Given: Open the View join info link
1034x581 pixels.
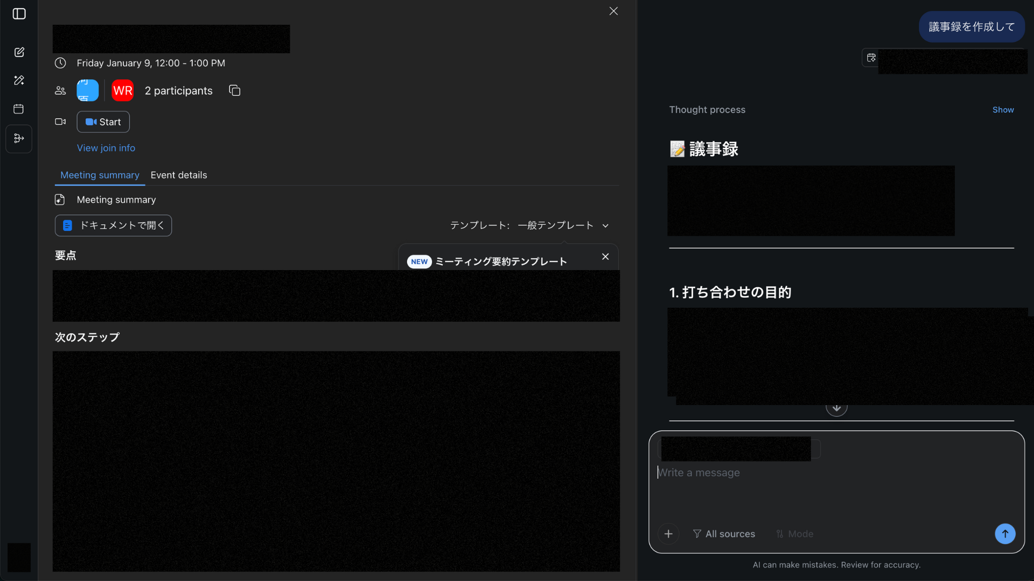Looking at the screenshot, I should (x=106, y=148).
